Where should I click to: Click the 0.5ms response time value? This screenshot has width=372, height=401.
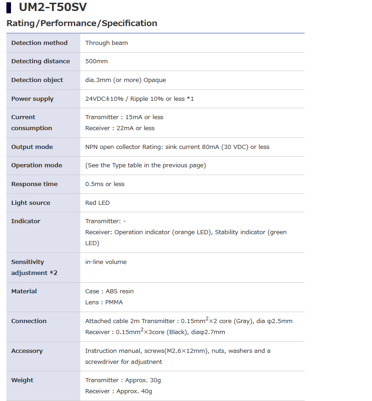(105, 184)
